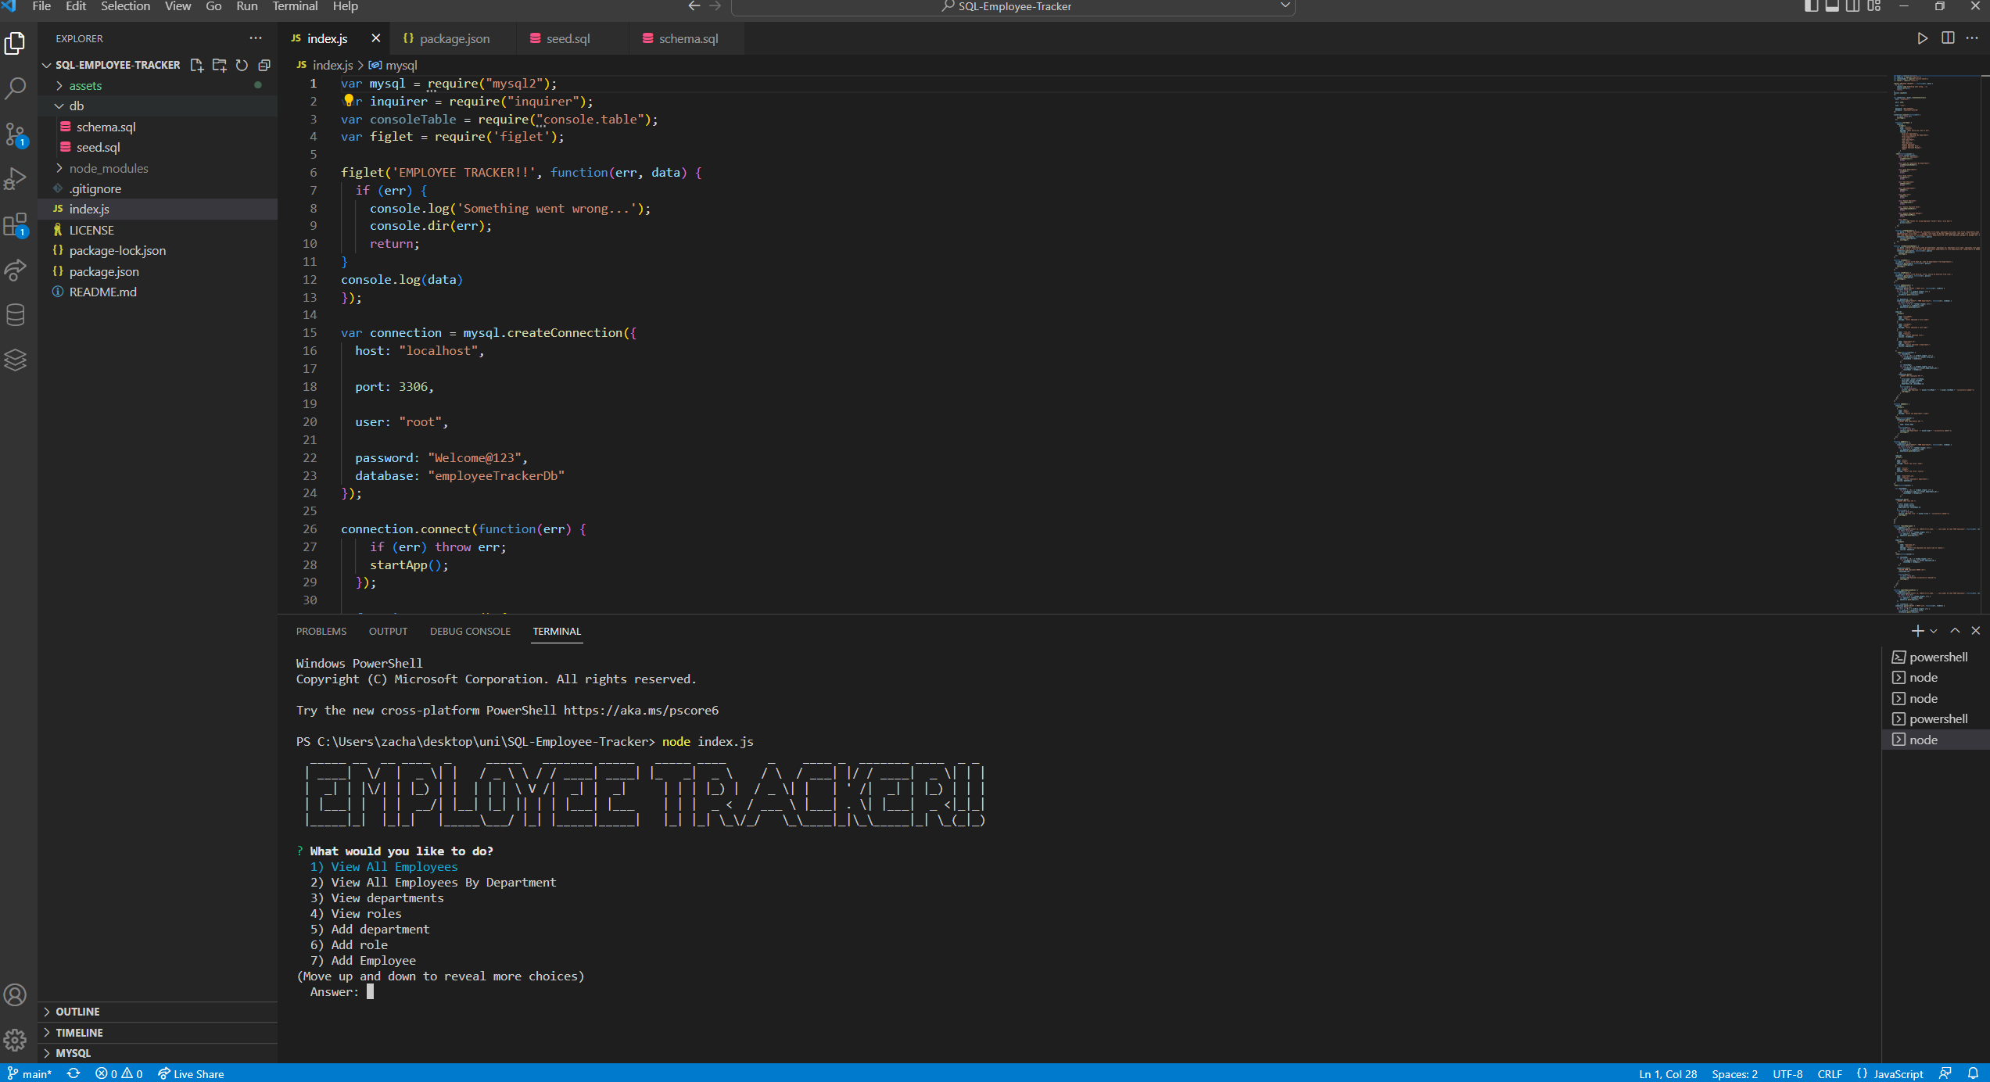Click Live Share in the status bar
This screenshot has width=1990, height=1082.
pyautogui.click(x=191, y=1074)
